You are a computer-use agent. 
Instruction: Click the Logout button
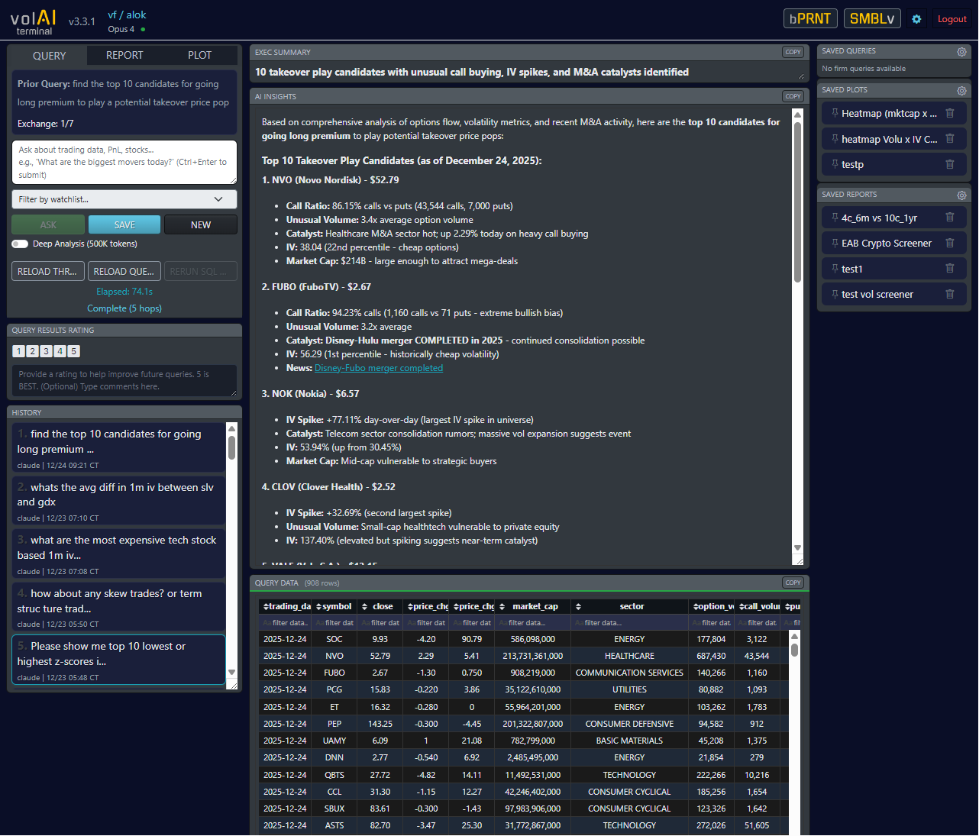pyautogui.click(x=952, y=19)
